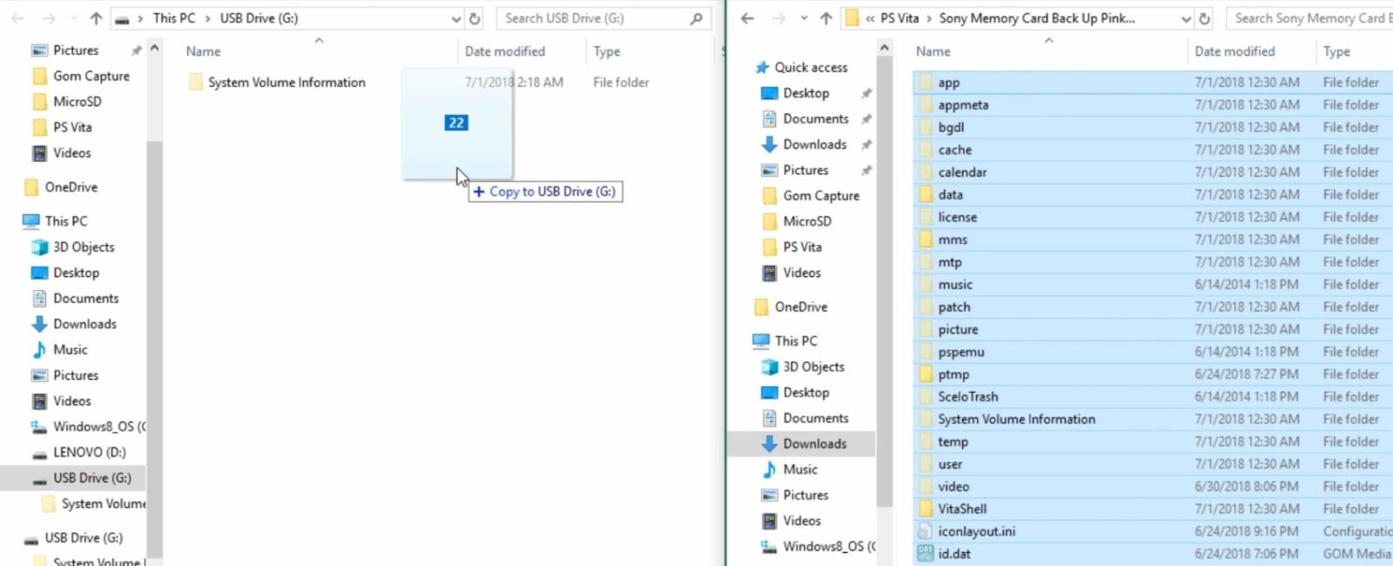Click 'PS Vita' breadcrumb in right window
Image resolution: width=1393 pixels, height=566 pixels.
tap(899, 18)
